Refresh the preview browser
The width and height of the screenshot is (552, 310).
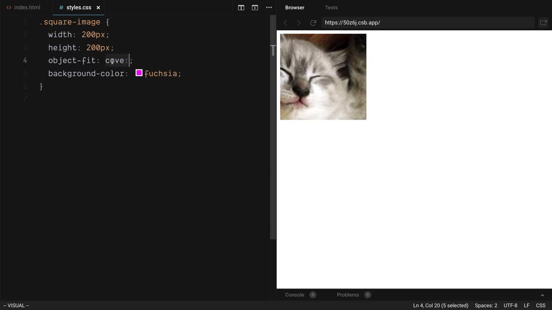[313, 23]
